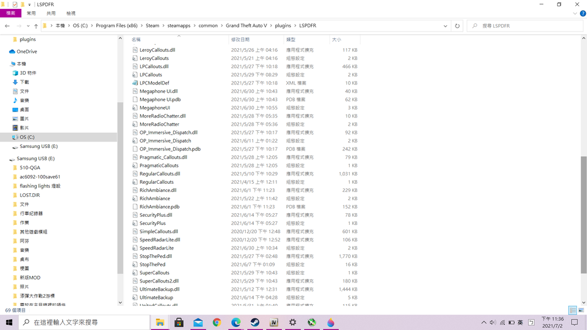The width and height of the screenshot is (587, 330).
Task: Open File Explorer from the taskbar
Action: [x=160, y=322]
